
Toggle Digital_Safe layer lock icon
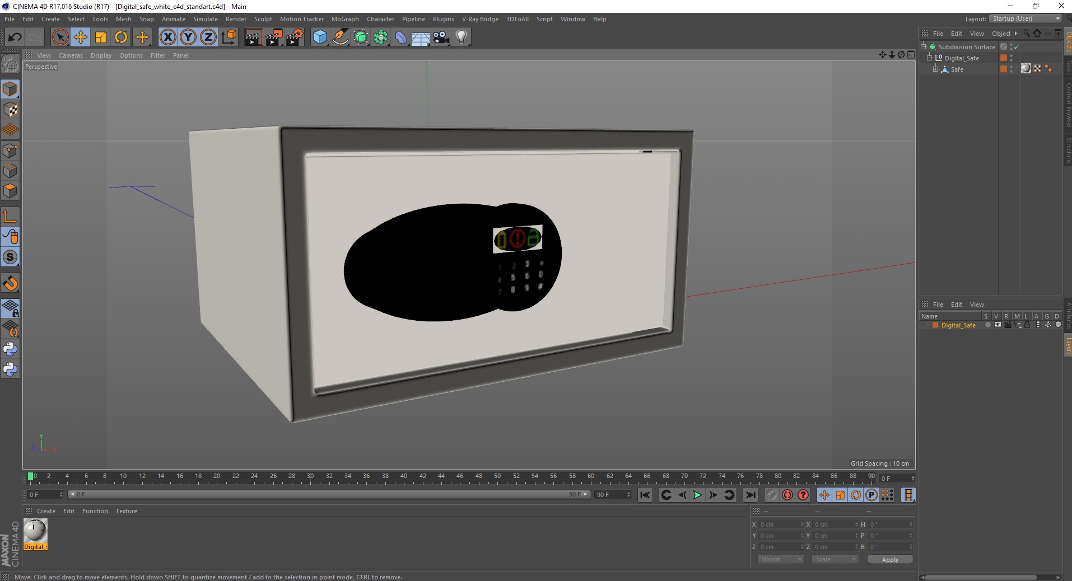(x=1027, y=325)
